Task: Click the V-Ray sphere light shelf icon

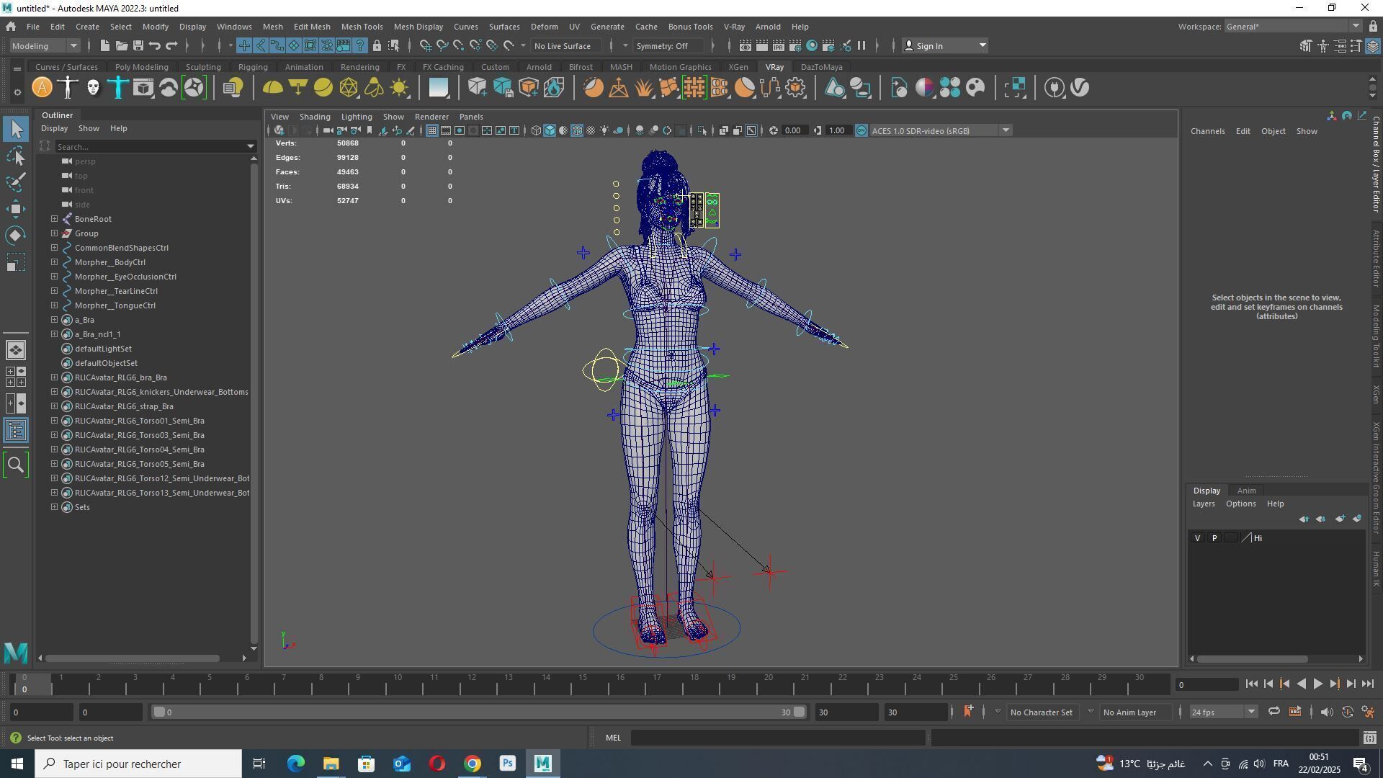Action: point(323,88)
